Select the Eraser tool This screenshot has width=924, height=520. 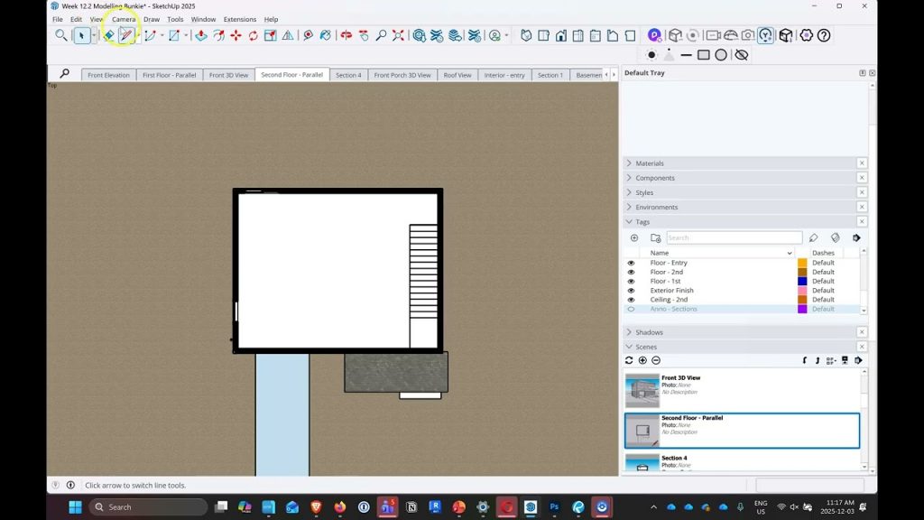coord(108,35)
